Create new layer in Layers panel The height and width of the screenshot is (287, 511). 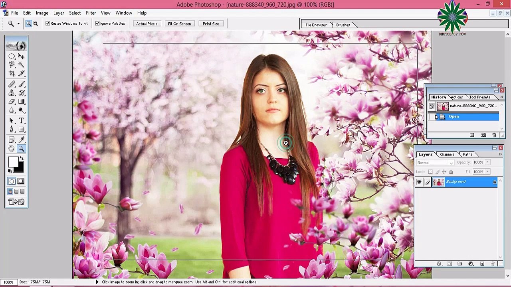pyautogui.click(x=482, y=264)
